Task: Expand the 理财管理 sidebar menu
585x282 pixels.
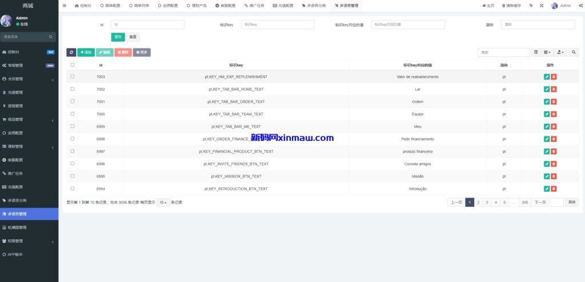Action: (x=29, y=147)
